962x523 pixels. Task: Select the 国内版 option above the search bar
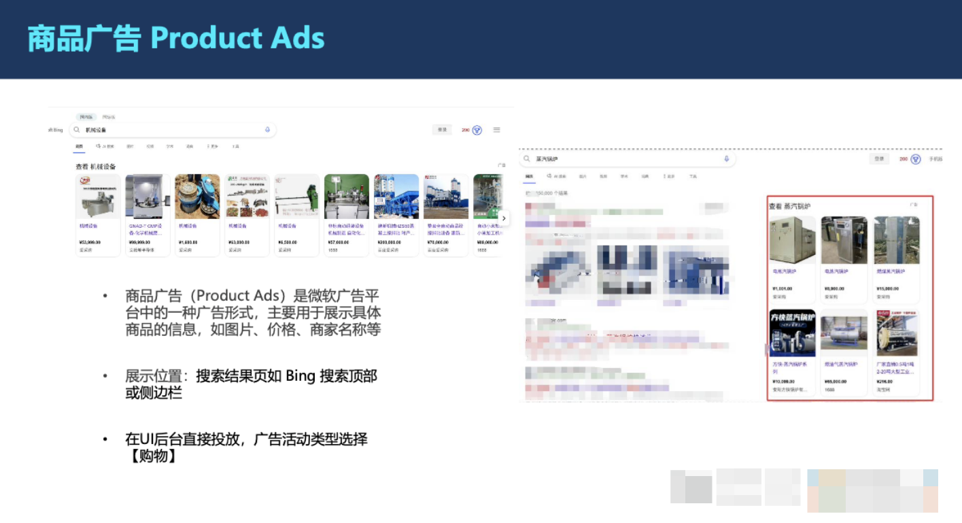(86, 116)
